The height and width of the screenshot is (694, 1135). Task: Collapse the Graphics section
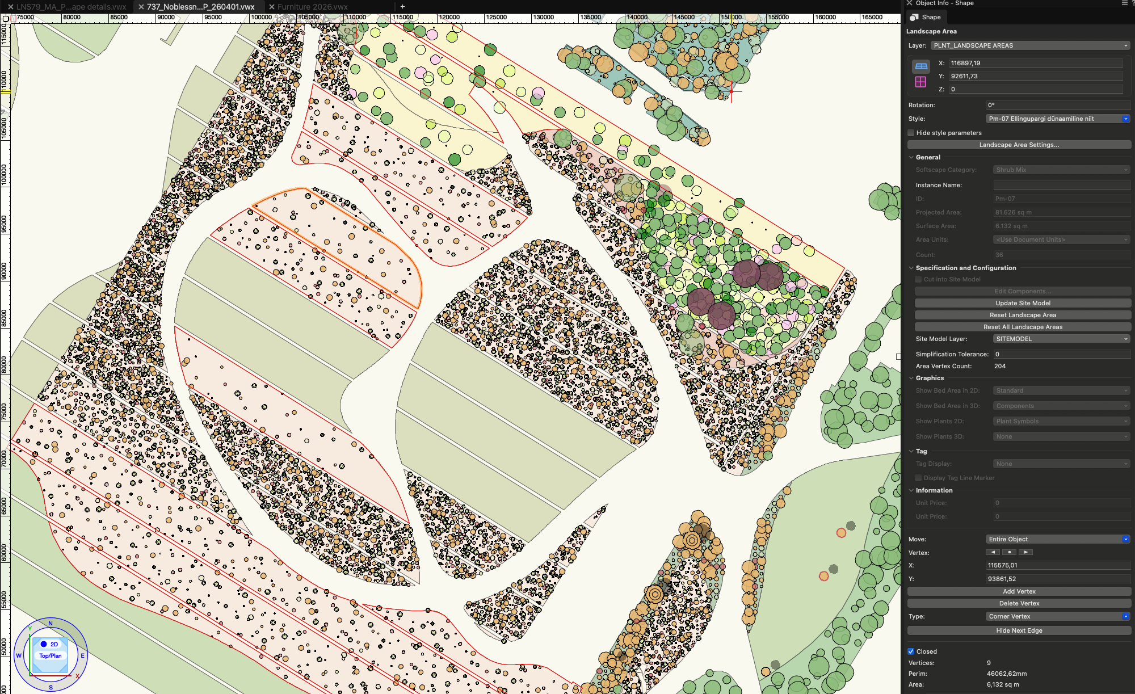911,378
